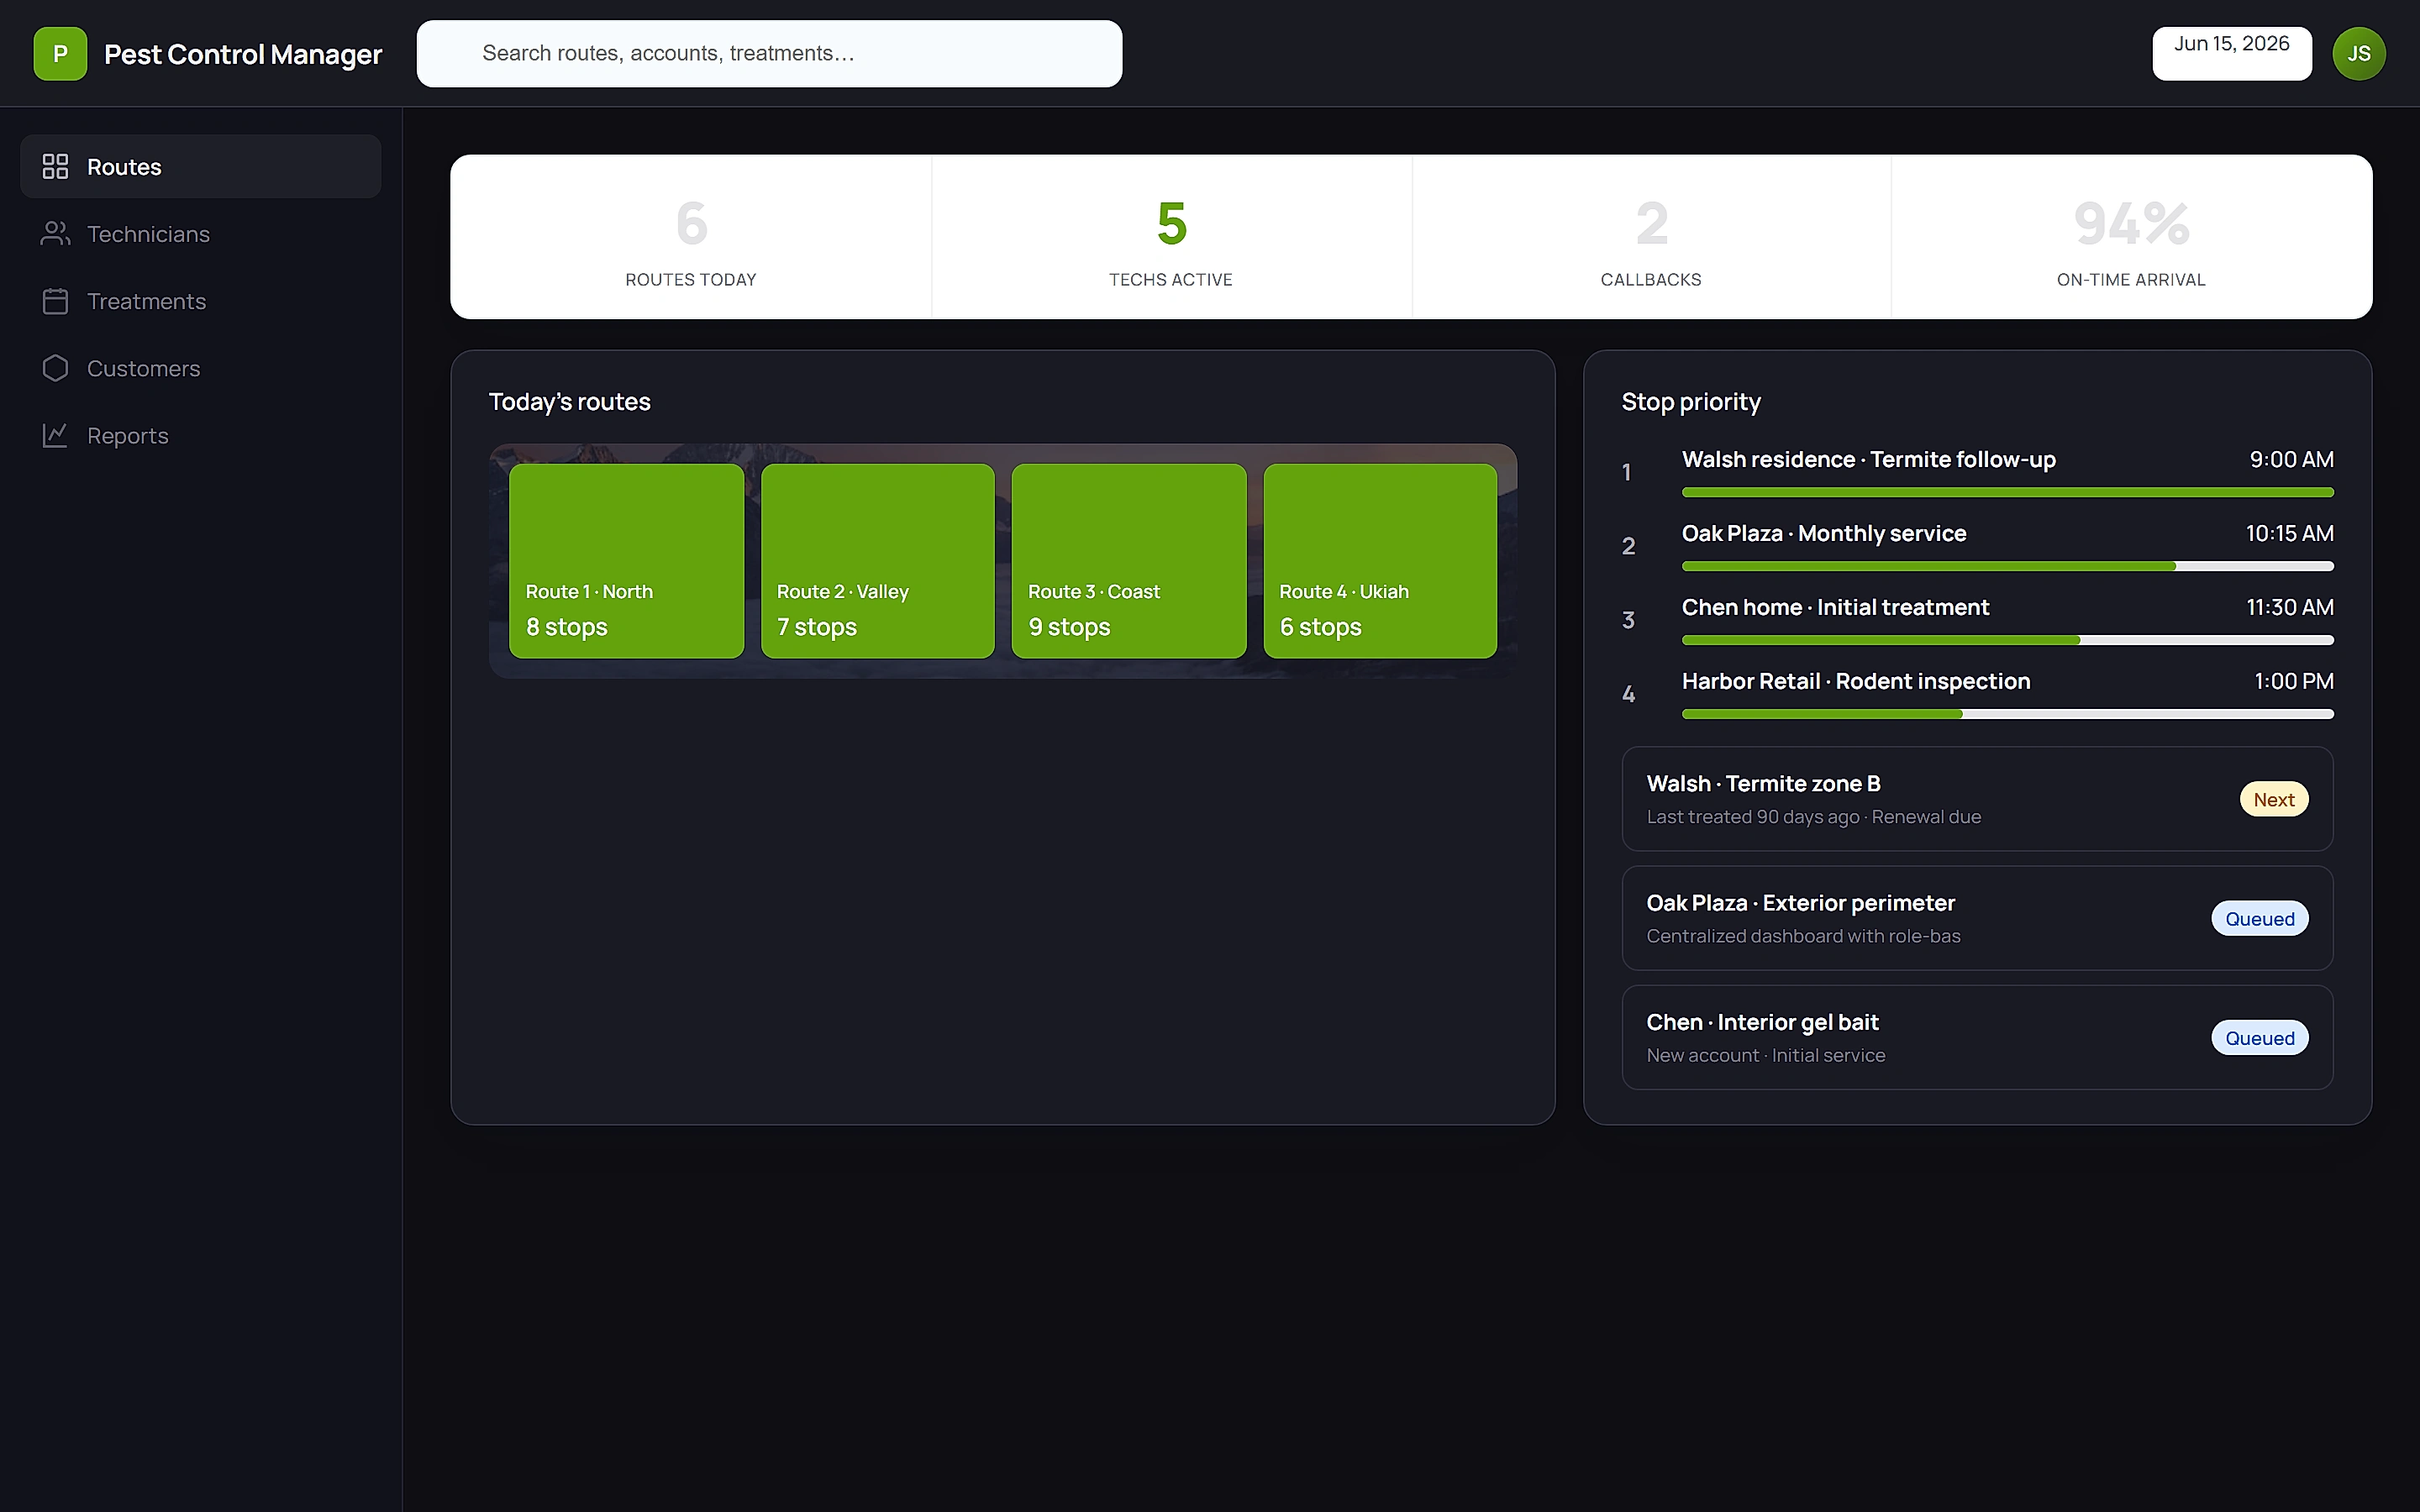2420x1512 pixels.
Task: Click the Stop priority heading
Action: pos(1691,402)
